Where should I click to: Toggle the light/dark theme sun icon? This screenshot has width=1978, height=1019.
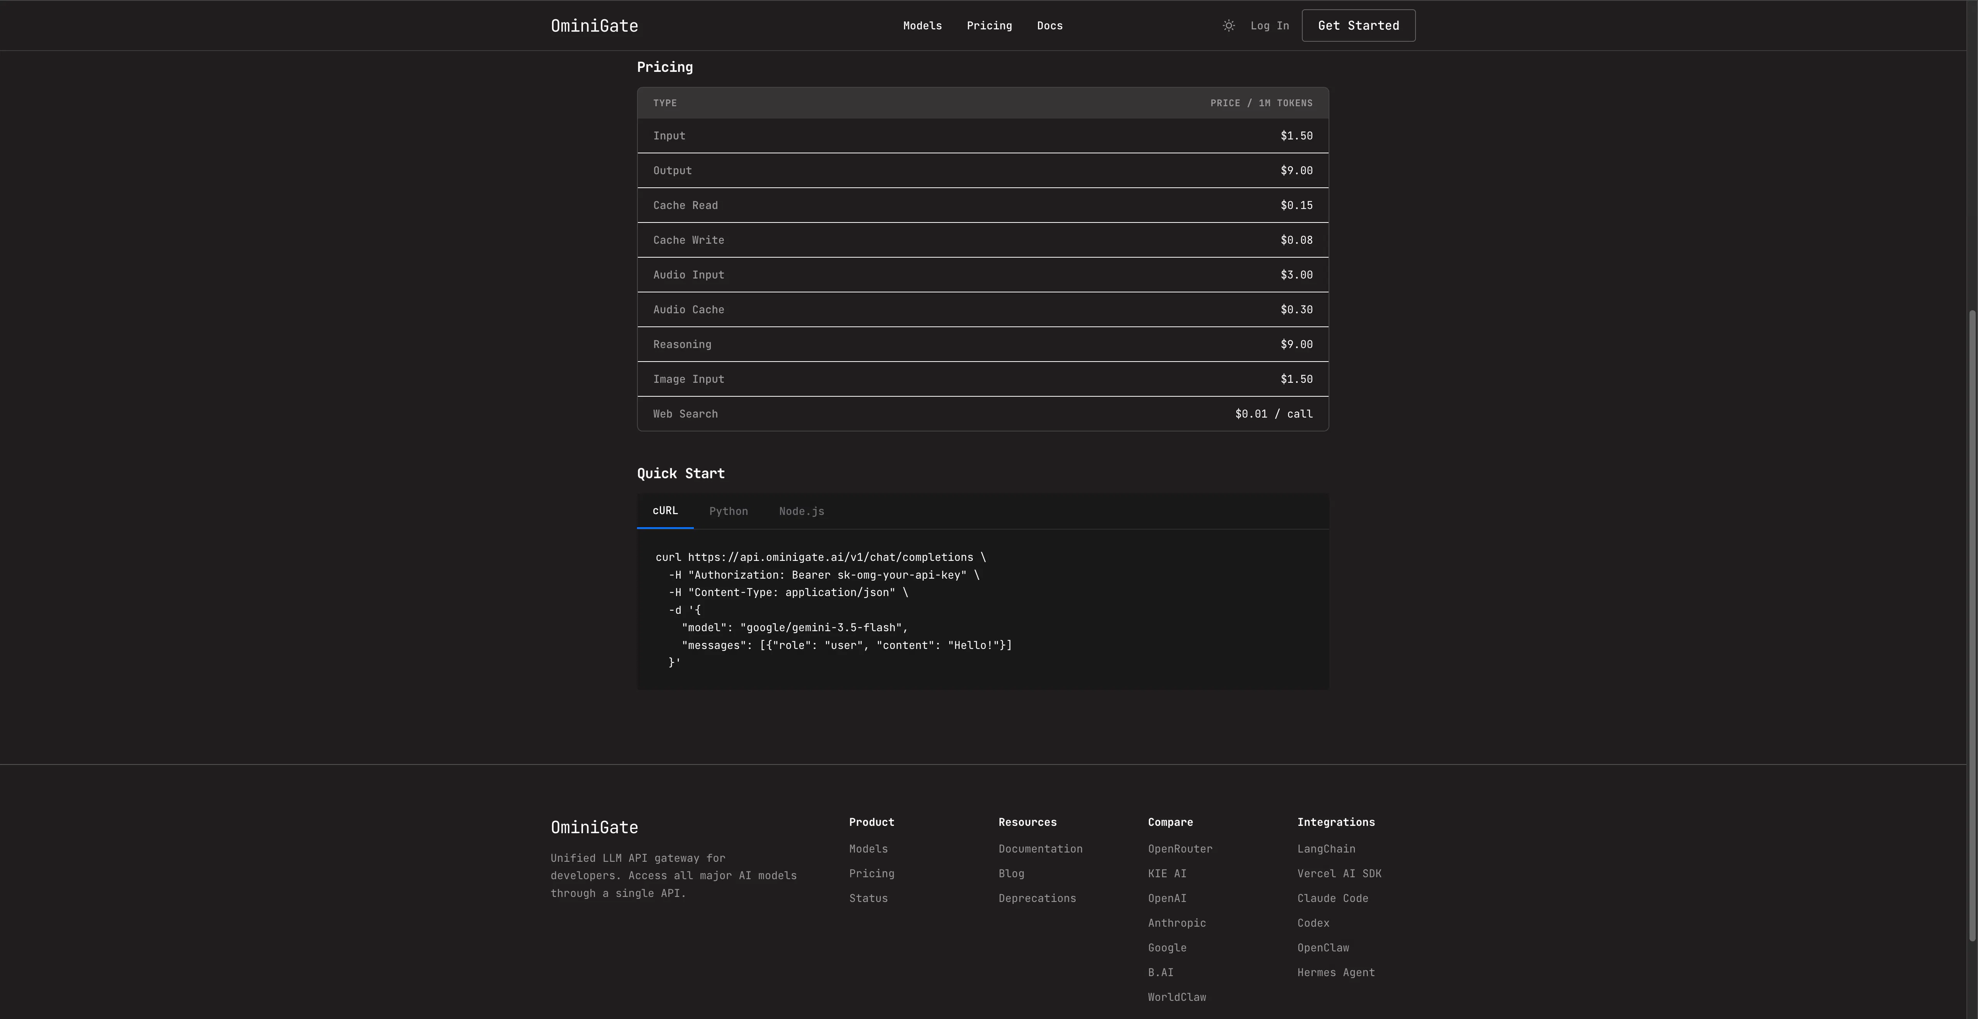click(x=1229, y=25)
